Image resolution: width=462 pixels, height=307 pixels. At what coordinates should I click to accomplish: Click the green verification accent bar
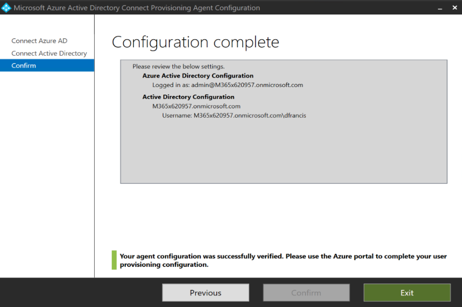click(x=113, y=260)
